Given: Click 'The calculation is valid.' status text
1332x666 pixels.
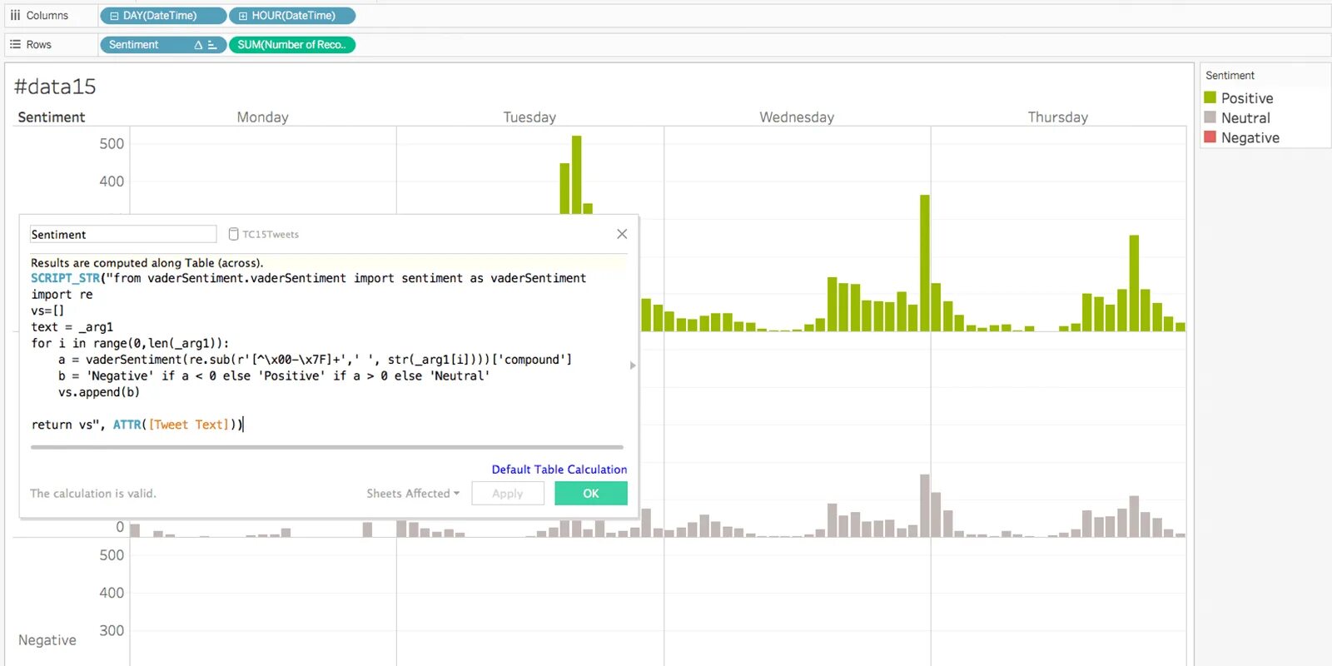Looking at the screenshot, I should (93, 494).
